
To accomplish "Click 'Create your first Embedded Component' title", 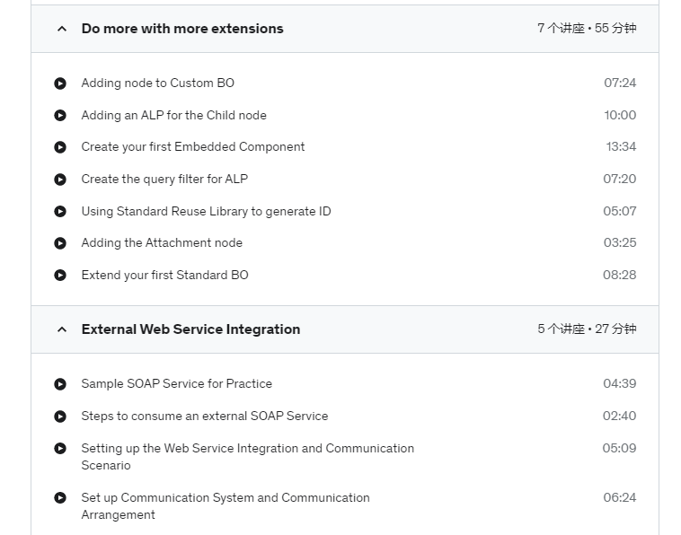I will [193, 147].
